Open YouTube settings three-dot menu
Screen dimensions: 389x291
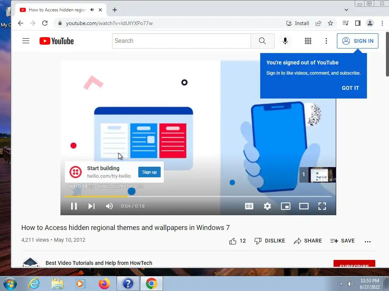coord(326,41)
